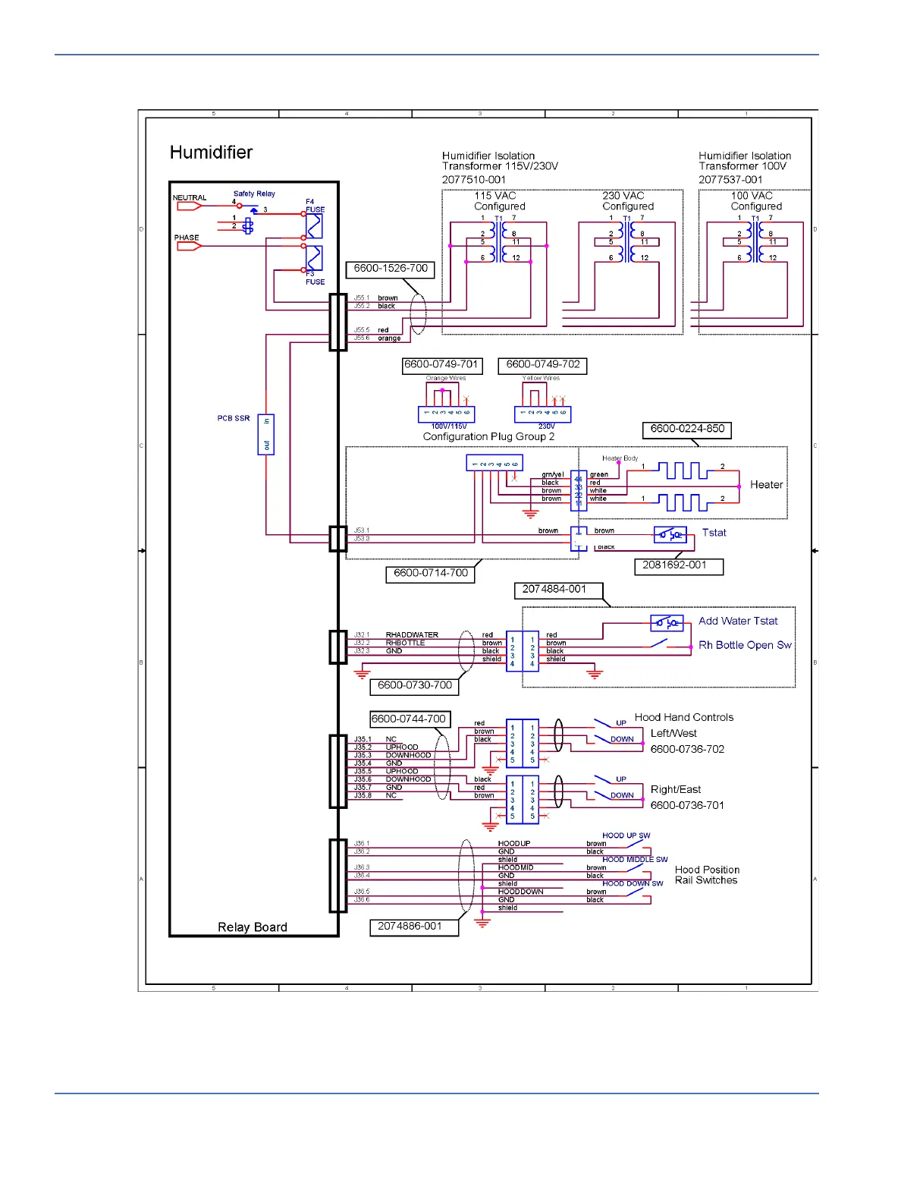Select the Yellow Wires note
901x1202 pixels.
point(541,378)
